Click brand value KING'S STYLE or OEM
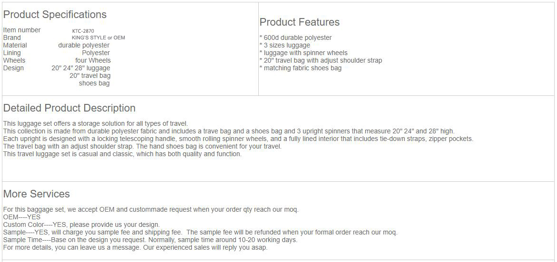Viewport: 557px width, 262px height. pyautogui.click(x=98, y=38)
